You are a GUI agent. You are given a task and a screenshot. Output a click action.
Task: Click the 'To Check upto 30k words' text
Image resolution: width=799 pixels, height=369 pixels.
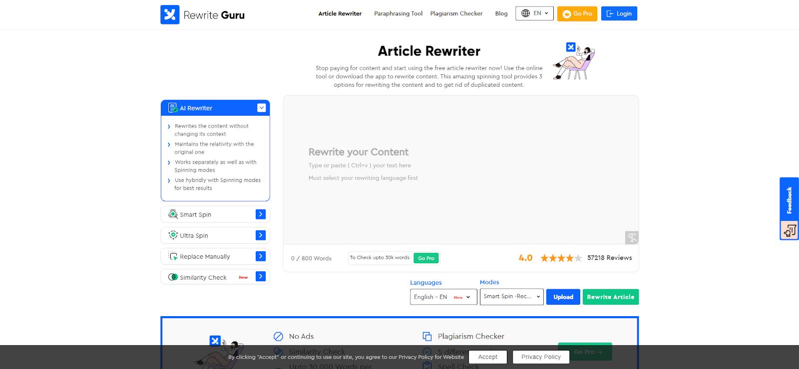pos(380,258)
